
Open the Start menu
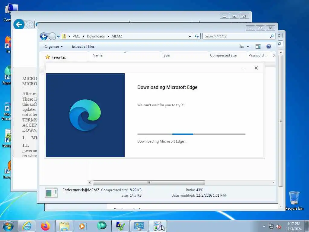click(8, 226)
